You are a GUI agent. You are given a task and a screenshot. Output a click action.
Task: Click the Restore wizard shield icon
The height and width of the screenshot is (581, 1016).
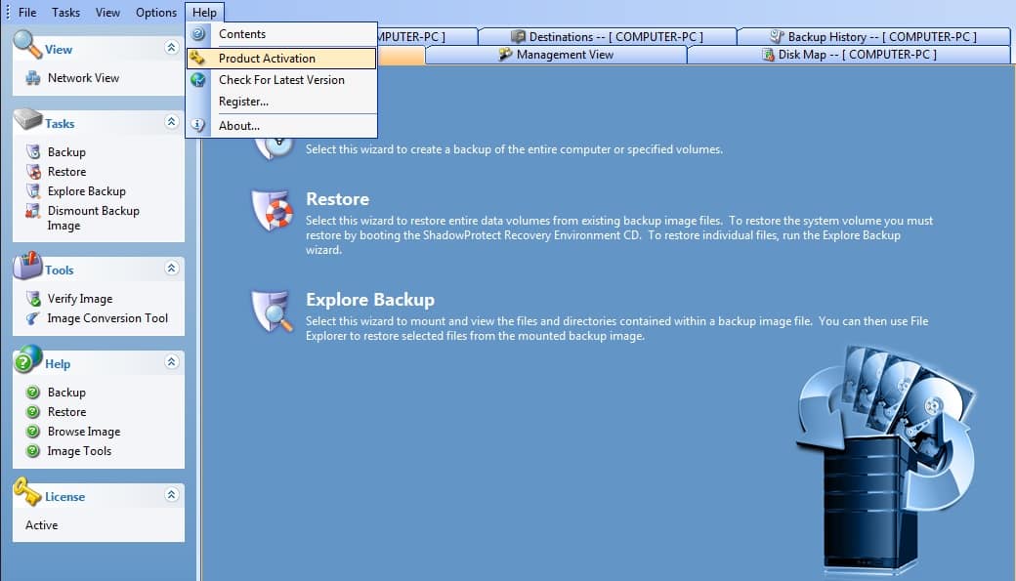271,210
